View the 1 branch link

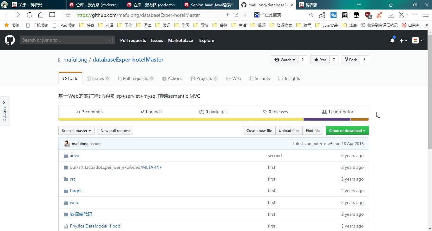click(151, 112)
